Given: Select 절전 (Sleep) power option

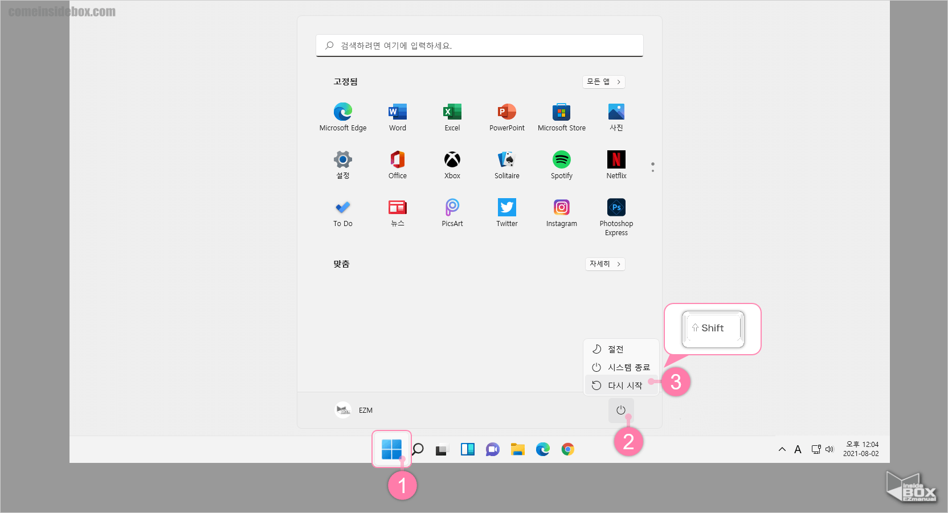Looking at the screenshot, I should [622, 349].
